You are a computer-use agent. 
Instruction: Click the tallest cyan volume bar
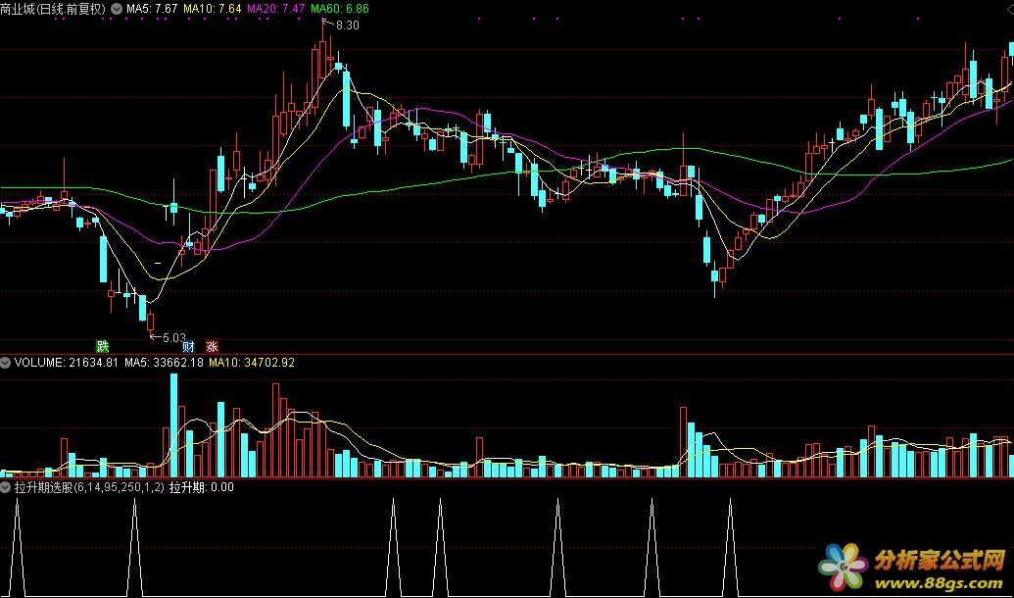point(173,425)
